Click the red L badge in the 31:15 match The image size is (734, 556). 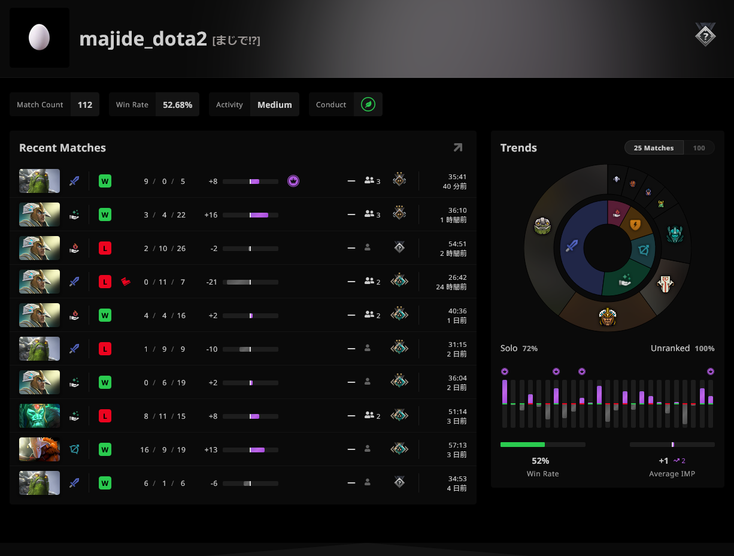tap(105, 349)
